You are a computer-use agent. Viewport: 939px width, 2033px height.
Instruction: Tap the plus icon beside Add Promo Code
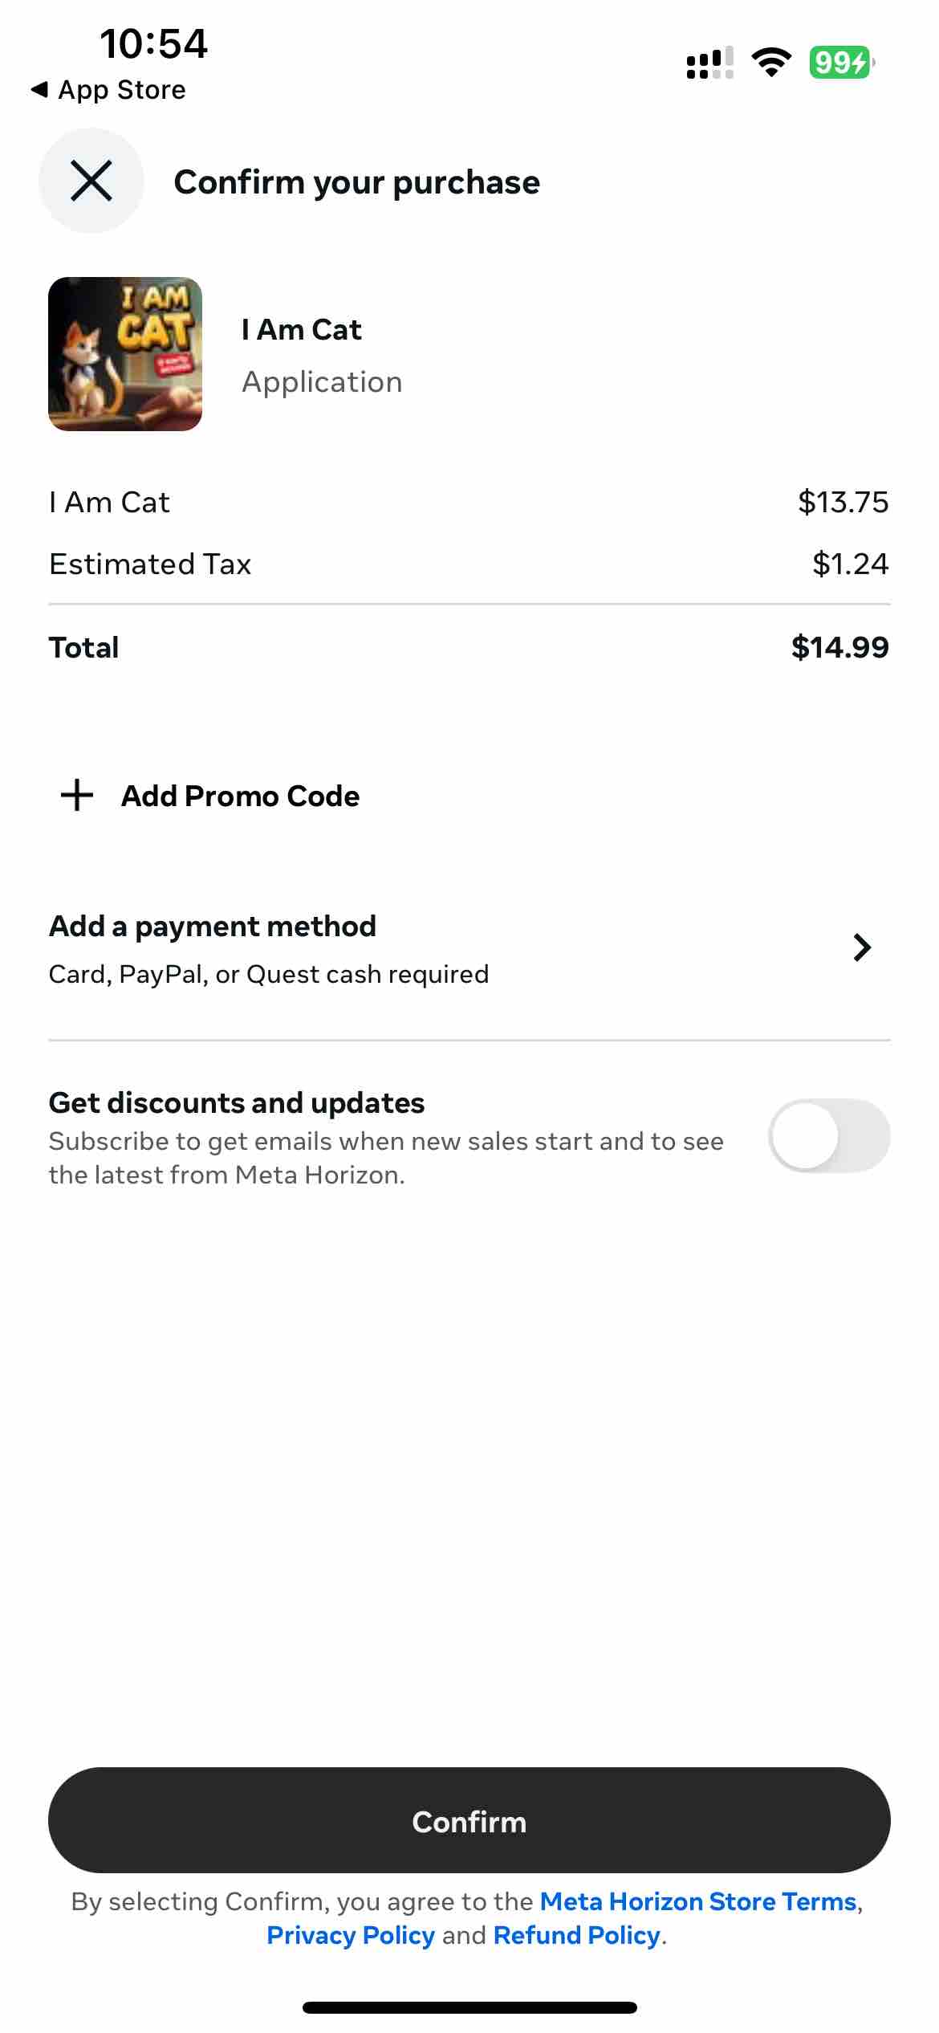click(x=77, y=795)
